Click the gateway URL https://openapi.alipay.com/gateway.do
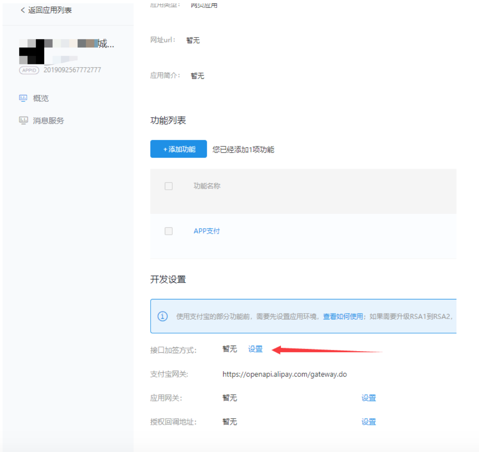The image size is (479, 452). 285,374
